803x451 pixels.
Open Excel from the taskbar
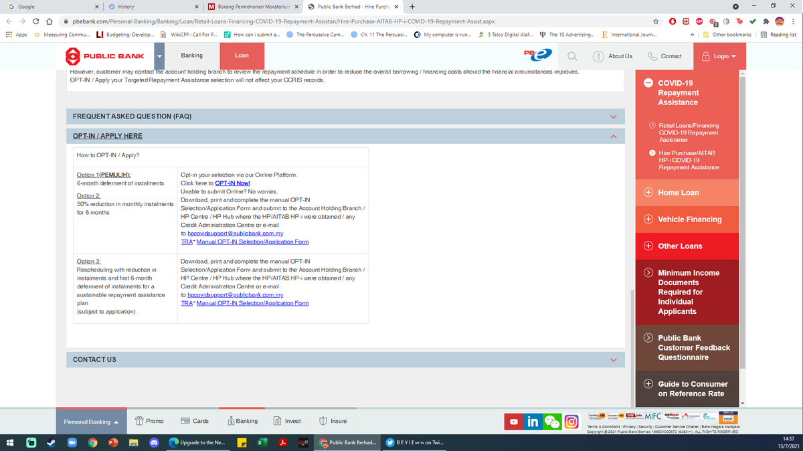262,442
